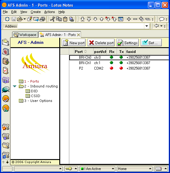Click the Rx status indicator for P2

(x=111, y=68)
